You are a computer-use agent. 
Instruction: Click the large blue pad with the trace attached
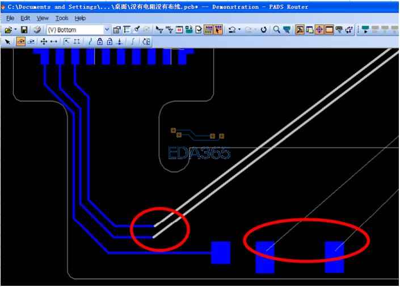221,252
